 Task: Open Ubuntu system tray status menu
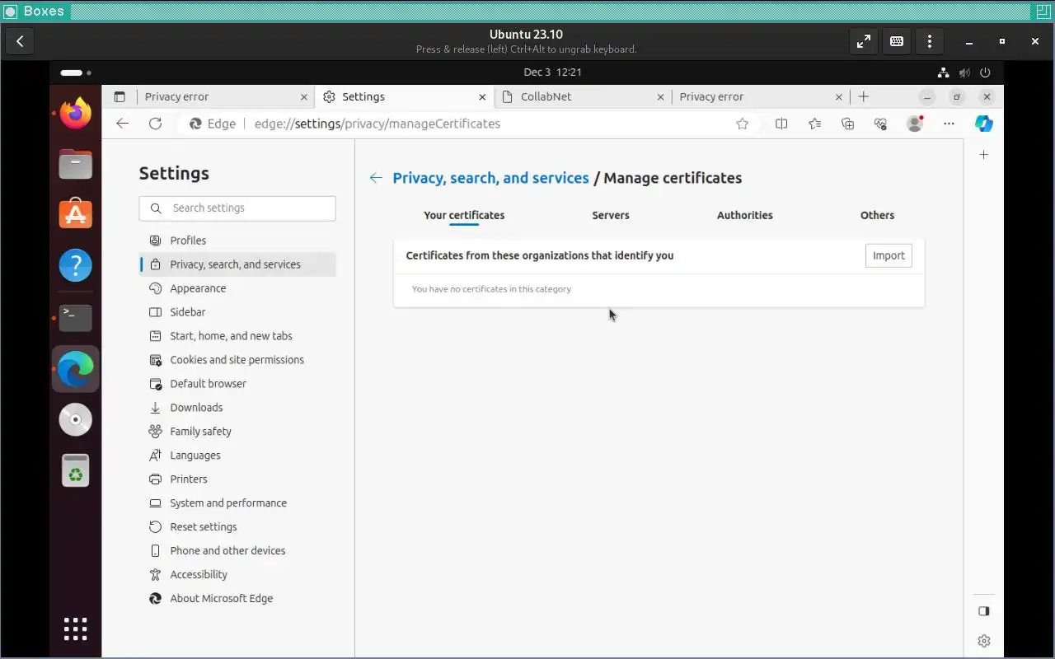pyautogui.click(x=964, y=72)
